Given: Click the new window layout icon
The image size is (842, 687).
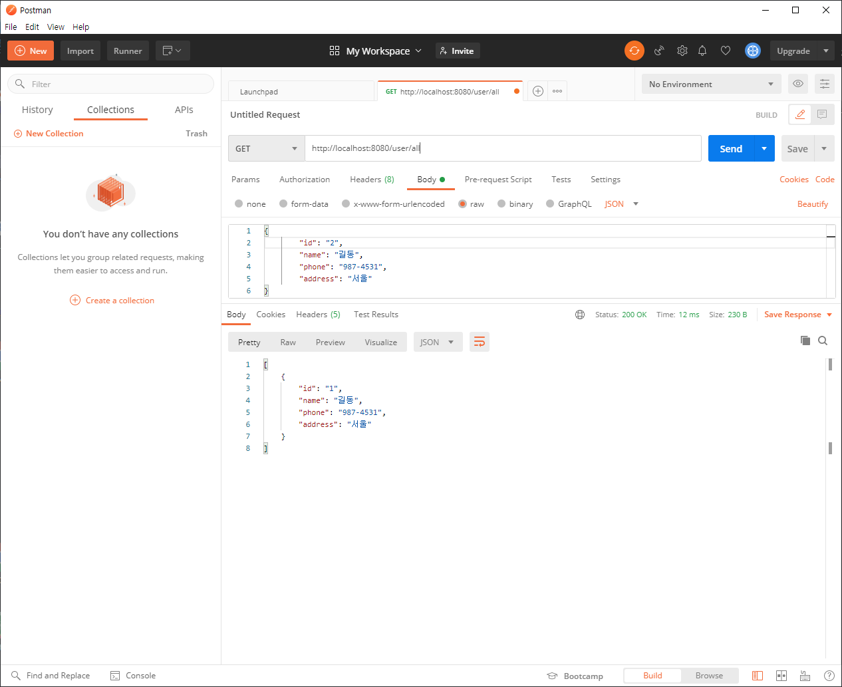Looking at the screenshot, I should point(172,51).
